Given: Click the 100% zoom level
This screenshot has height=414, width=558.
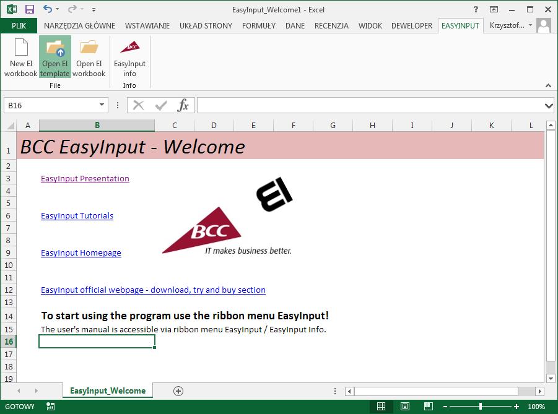Looking at the screenshot, I should (536, 407).
